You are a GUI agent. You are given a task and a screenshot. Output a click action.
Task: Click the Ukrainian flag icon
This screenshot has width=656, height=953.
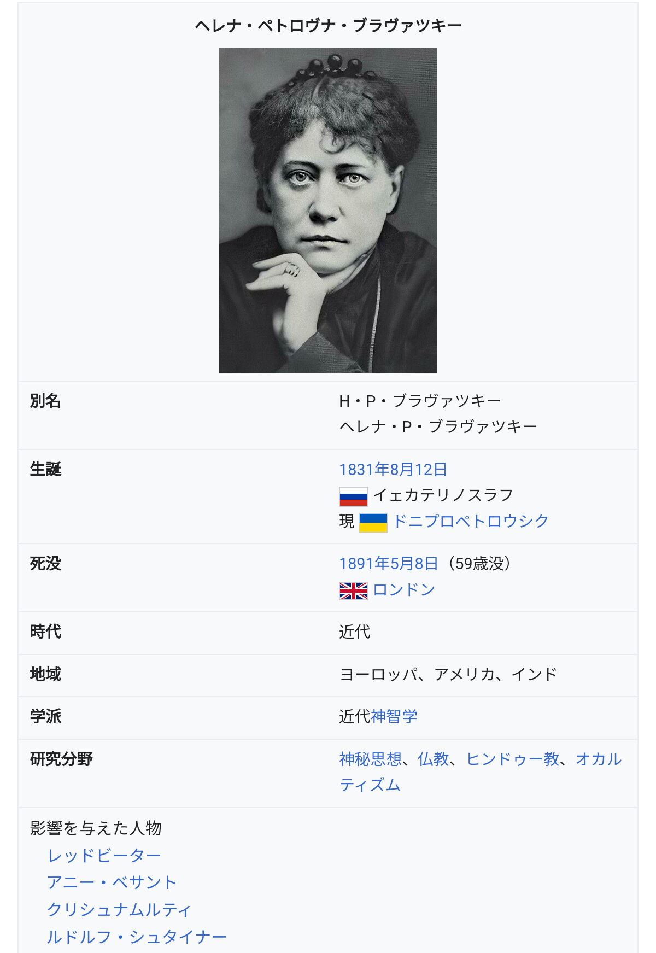tap(373, 522)
